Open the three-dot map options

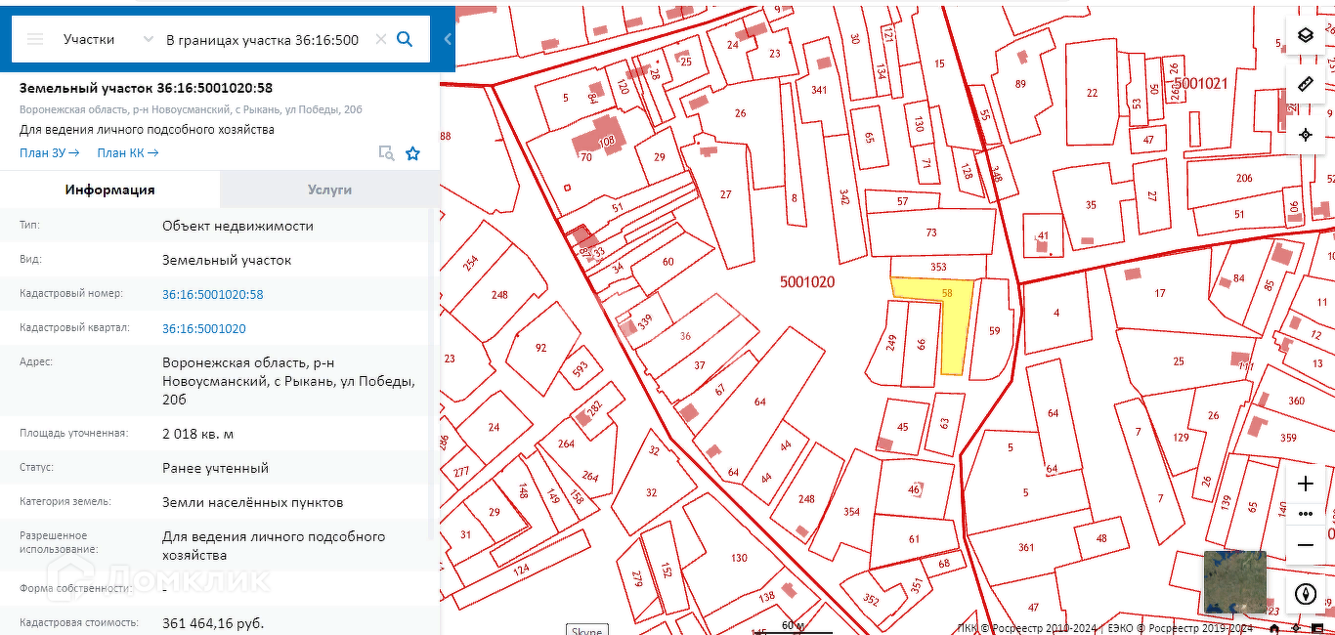pyautogui.click(x=1306, y=514)
